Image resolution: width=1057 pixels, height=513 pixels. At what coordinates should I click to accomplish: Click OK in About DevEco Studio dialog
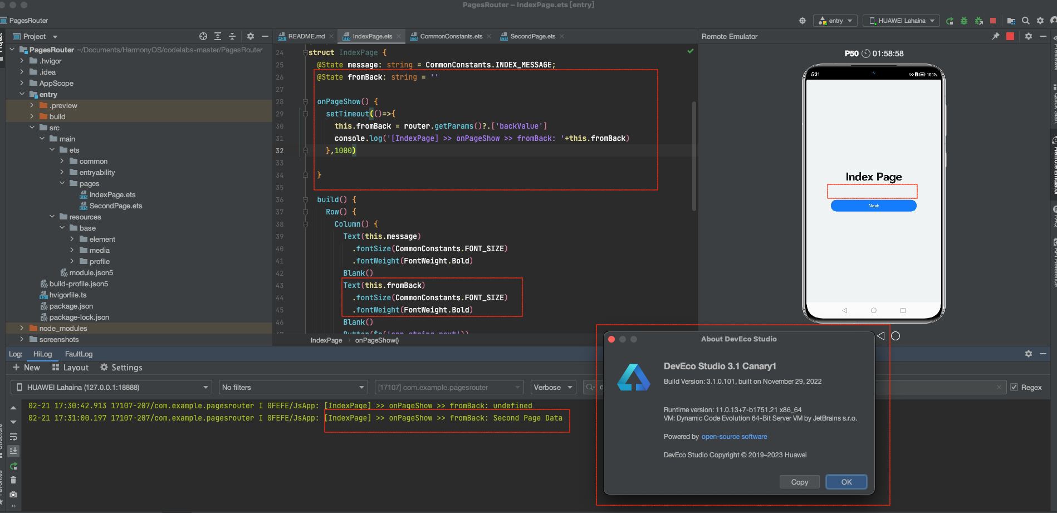click(x=846, y=482)
